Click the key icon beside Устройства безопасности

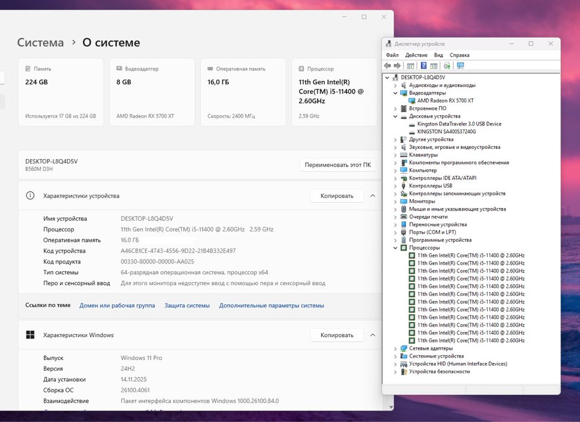click(403, 372)
